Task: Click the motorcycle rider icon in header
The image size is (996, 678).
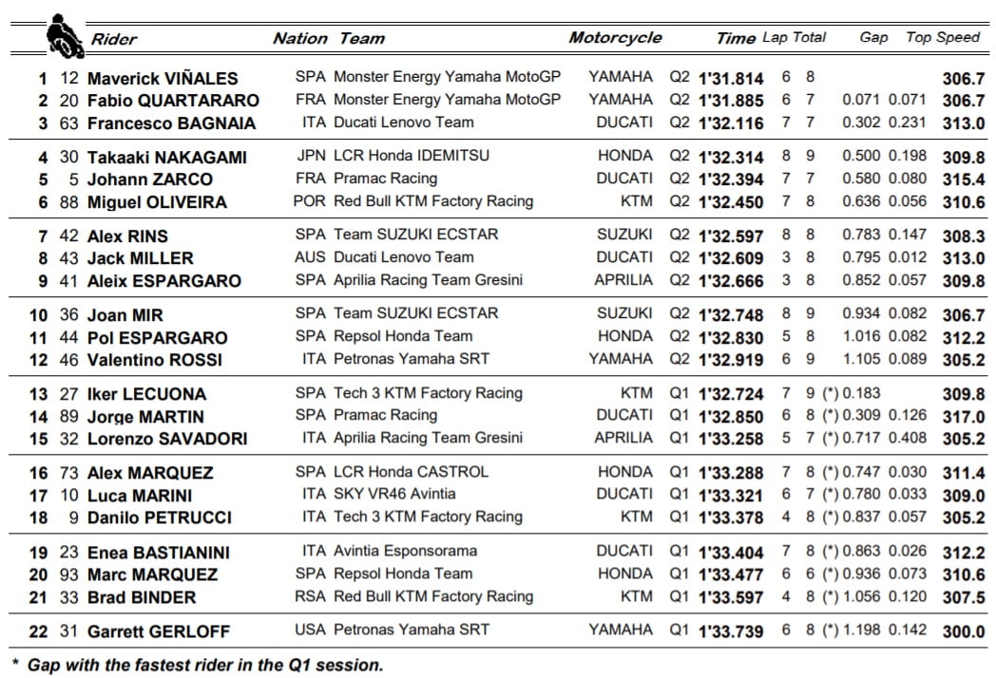Action: (65, 35)
